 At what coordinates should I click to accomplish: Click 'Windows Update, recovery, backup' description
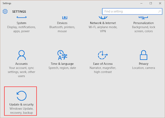(22, 111)
